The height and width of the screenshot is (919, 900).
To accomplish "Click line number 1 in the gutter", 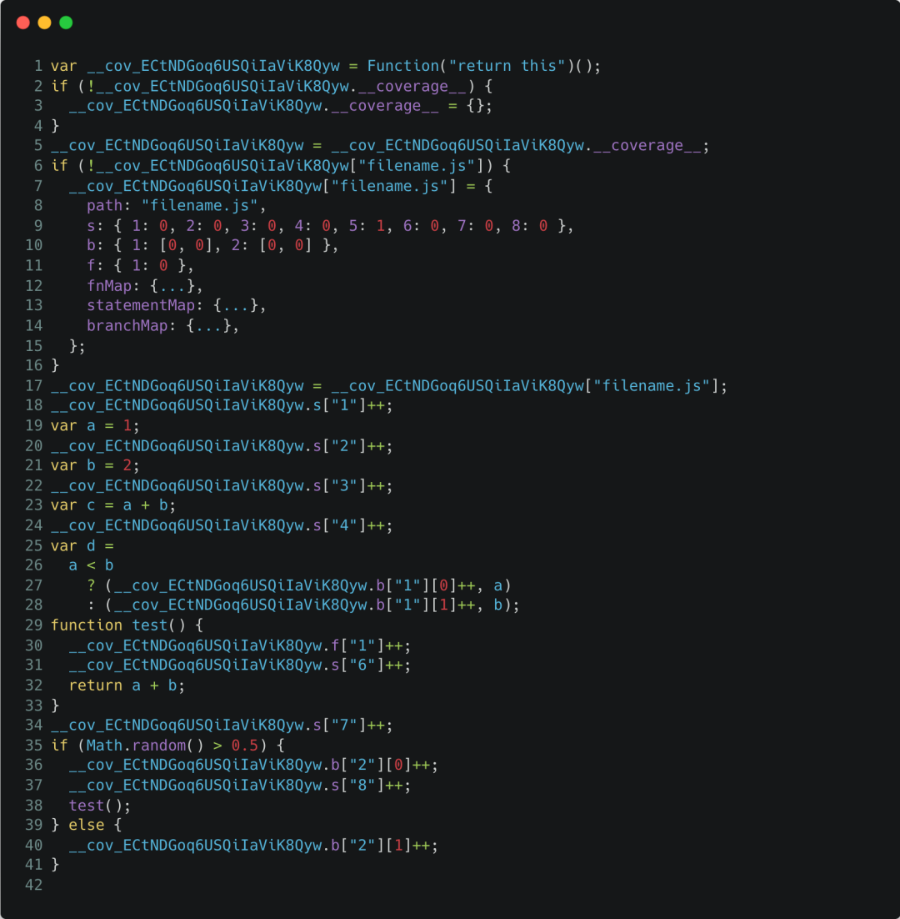I will click(x=38, y=66).
